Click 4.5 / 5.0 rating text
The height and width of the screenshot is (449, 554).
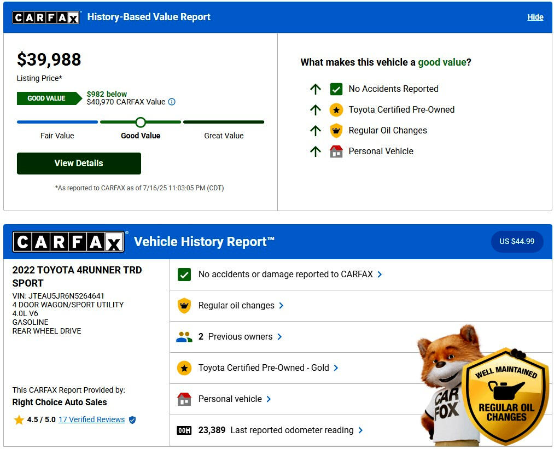(x=42, y=419)
